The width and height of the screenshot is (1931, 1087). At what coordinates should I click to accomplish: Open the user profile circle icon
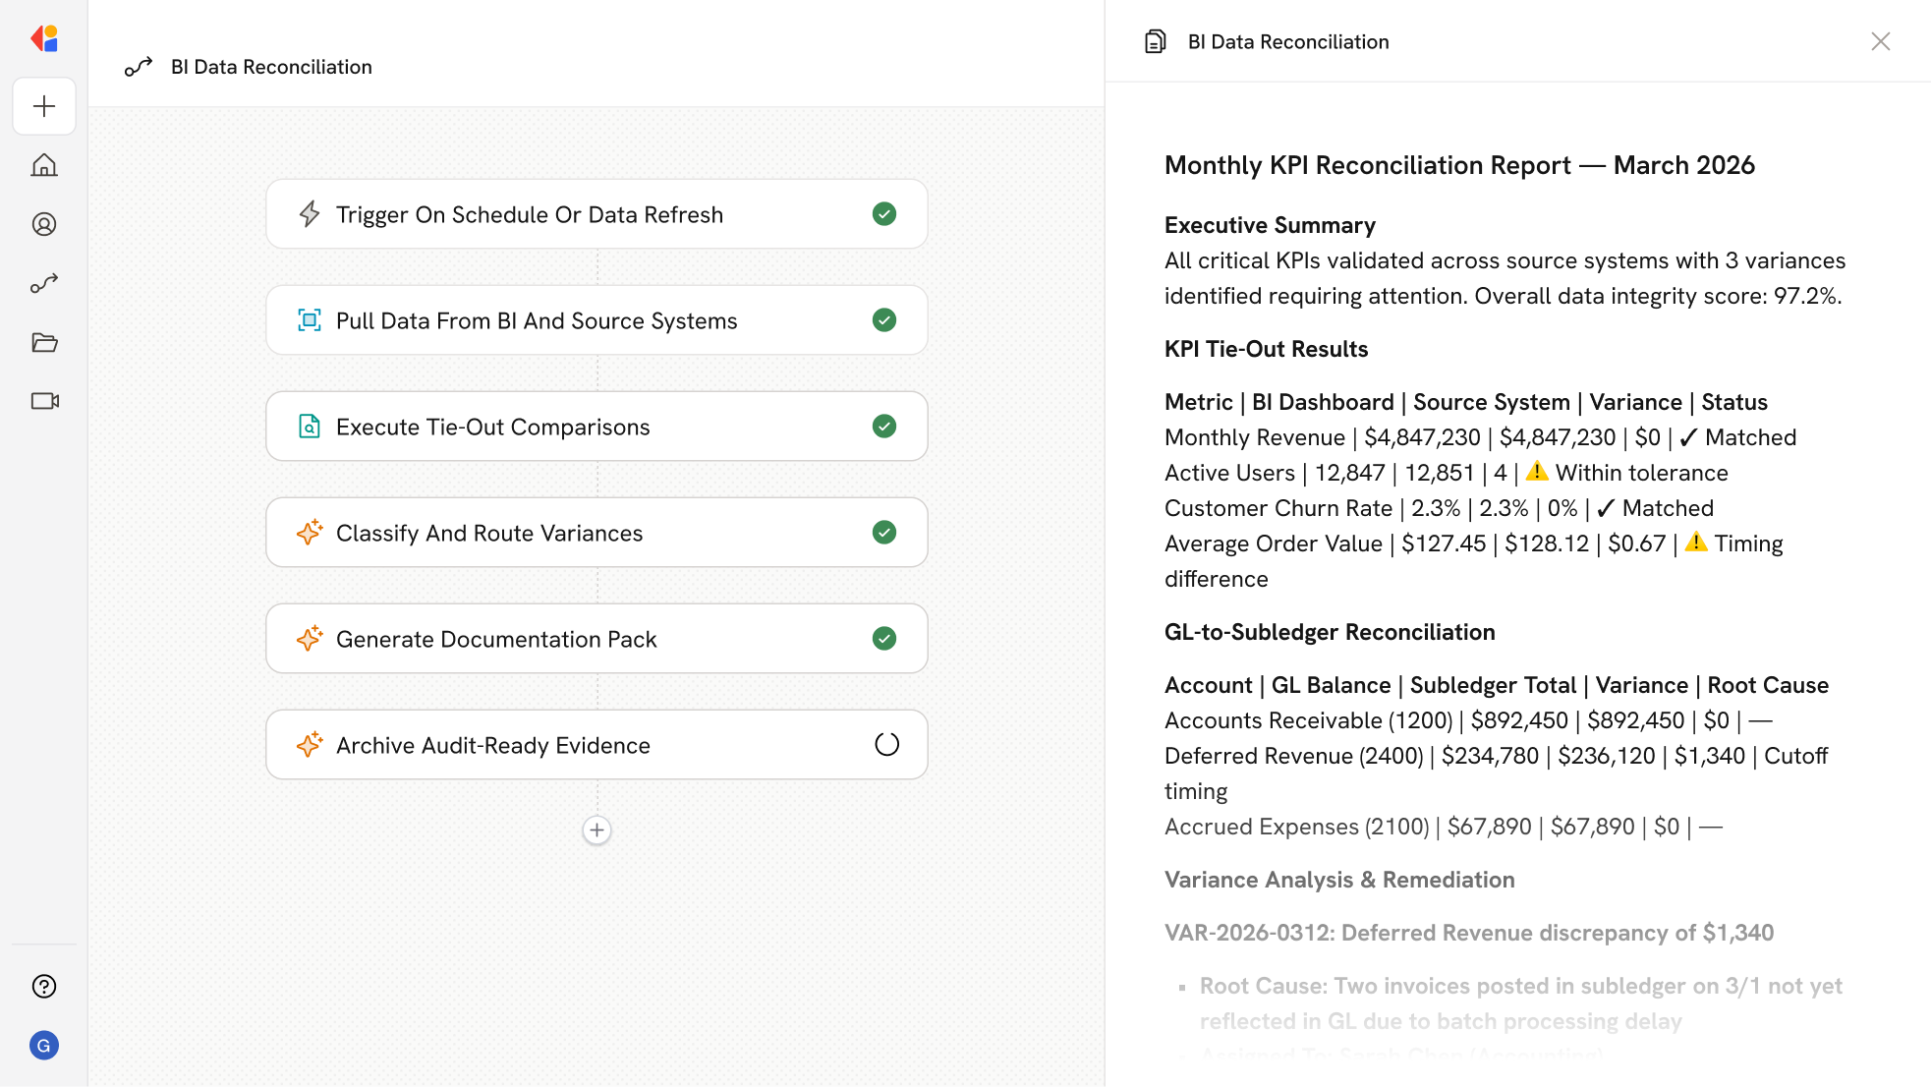point(44,224)
